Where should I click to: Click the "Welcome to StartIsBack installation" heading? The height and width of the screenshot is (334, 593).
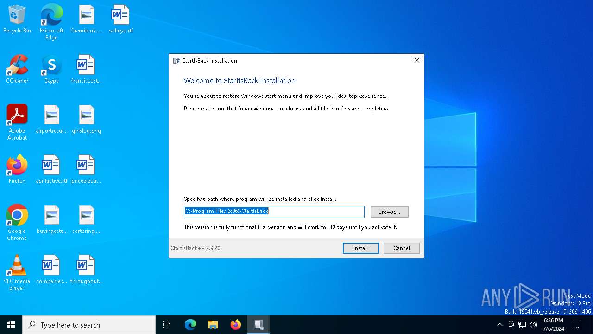[x=240, y=80]
